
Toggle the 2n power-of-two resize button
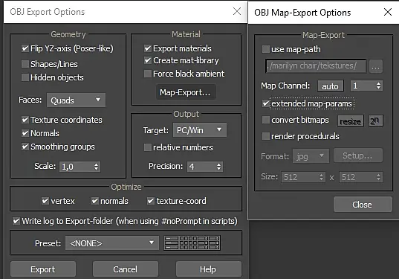(x=375, y=121)
